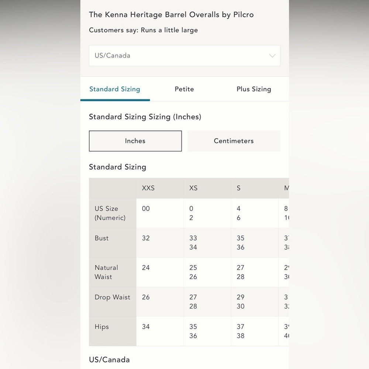
Task: Switch measurements to Centimeters
Action: [x=234, y=141]
